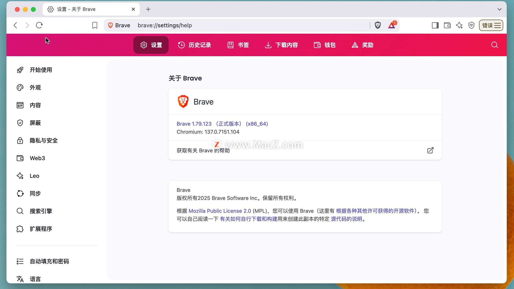514x289 pixels.
Task: Open Brave Wallet icon in toolbar
Action: (x=447, y=25)
